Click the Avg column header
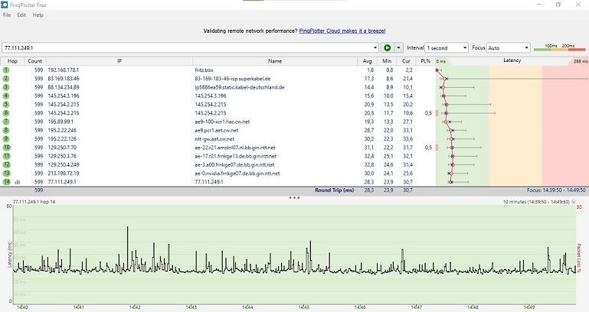The height and width of the screenshot is (312, 589). point(368,60)
